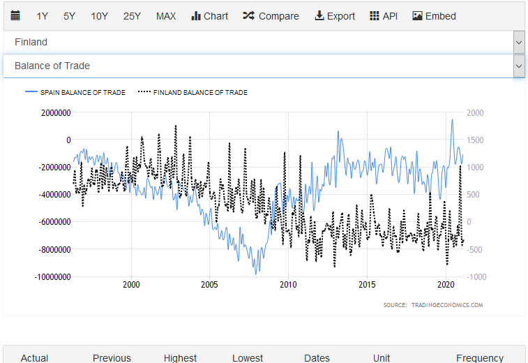
Task: Click the Frequency column header
Action: tap(479, 357)
